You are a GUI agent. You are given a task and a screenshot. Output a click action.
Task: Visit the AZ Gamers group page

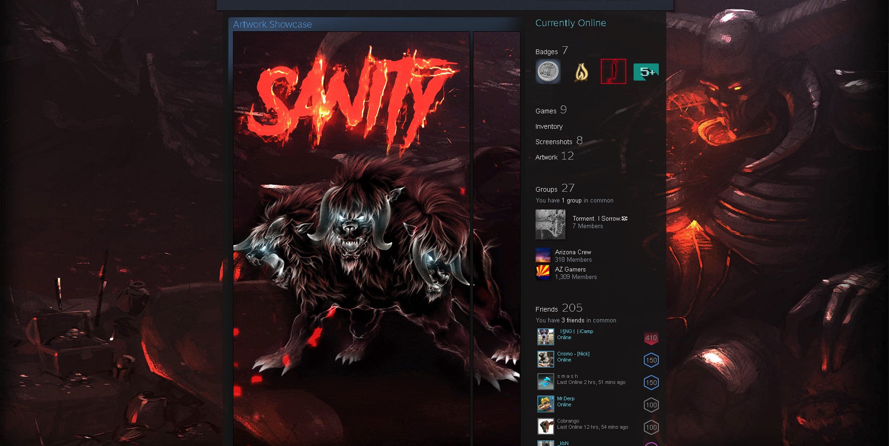click(570, 269)
